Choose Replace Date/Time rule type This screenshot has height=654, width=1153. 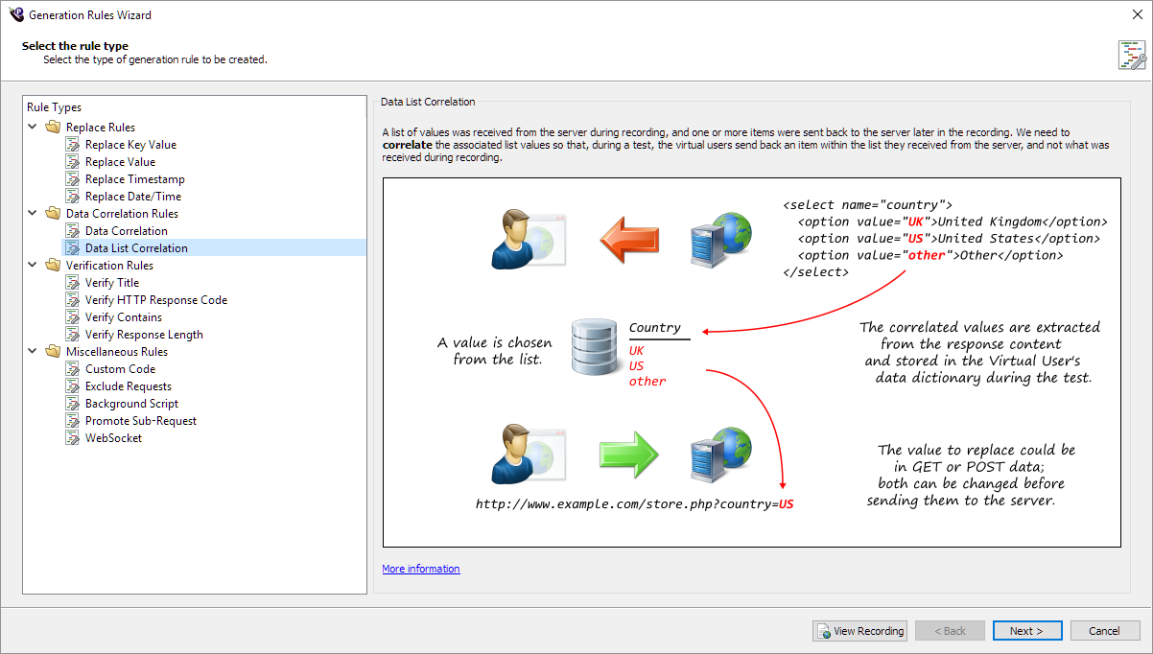132,197
